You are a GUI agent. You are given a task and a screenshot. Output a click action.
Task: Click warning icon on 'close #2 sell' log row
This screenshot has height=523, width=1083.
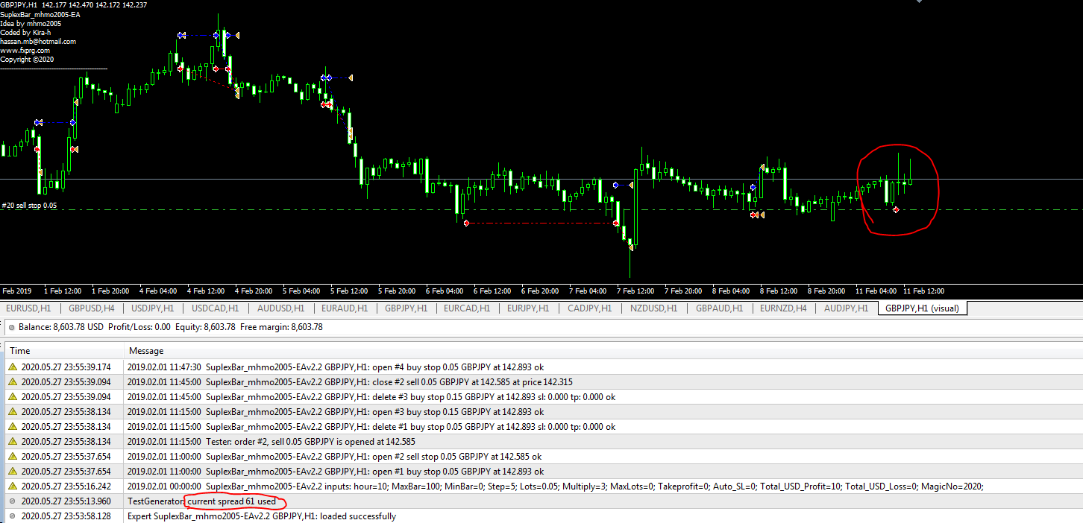tap(12, 382)
